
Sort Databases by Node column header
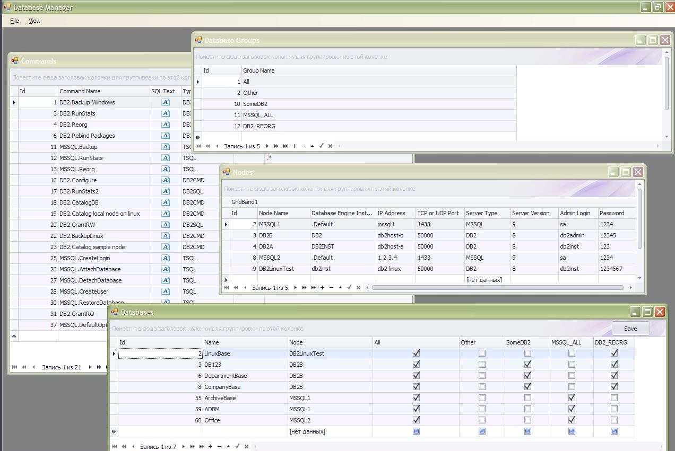(x=330, y=342)
